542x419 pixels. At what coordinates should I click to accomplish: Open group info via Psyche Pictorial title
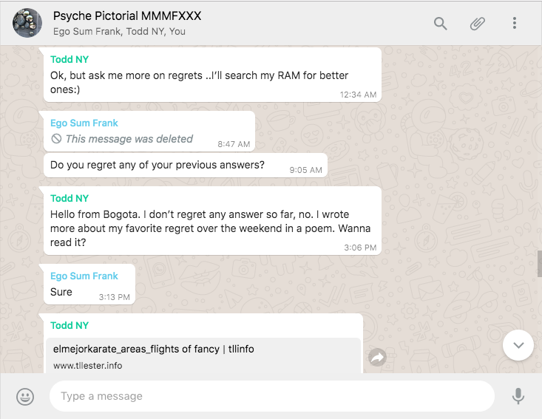tap(127, 16)
